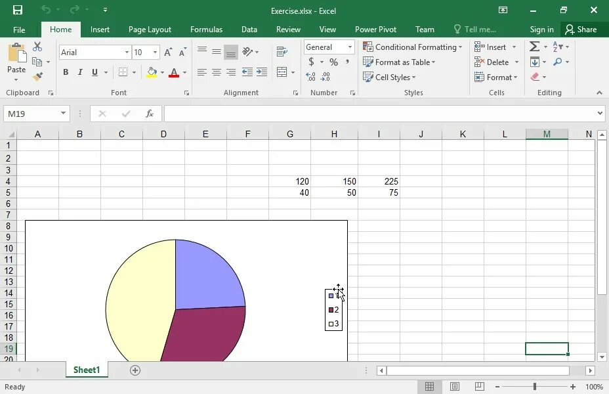609x394 pixels.
Task: Click the Paste clipboard icon
Action: (x=16, y=53)
